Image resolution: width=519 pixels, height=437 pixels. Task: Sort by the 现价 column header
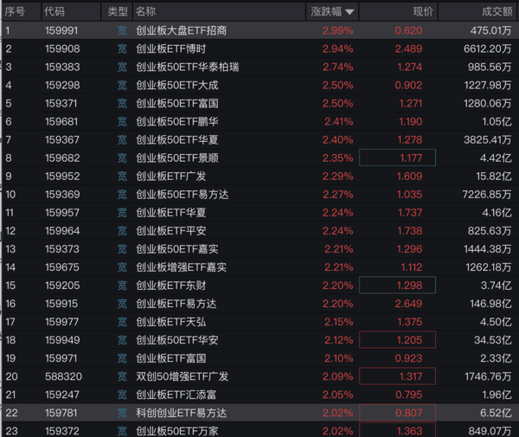tap(423, 11)
